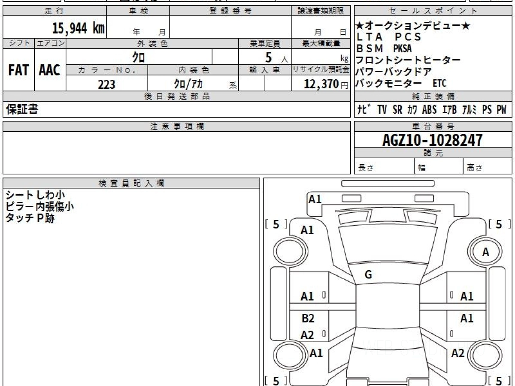Select the 諸元 header
515x386 pixels.
click(433, 153)
